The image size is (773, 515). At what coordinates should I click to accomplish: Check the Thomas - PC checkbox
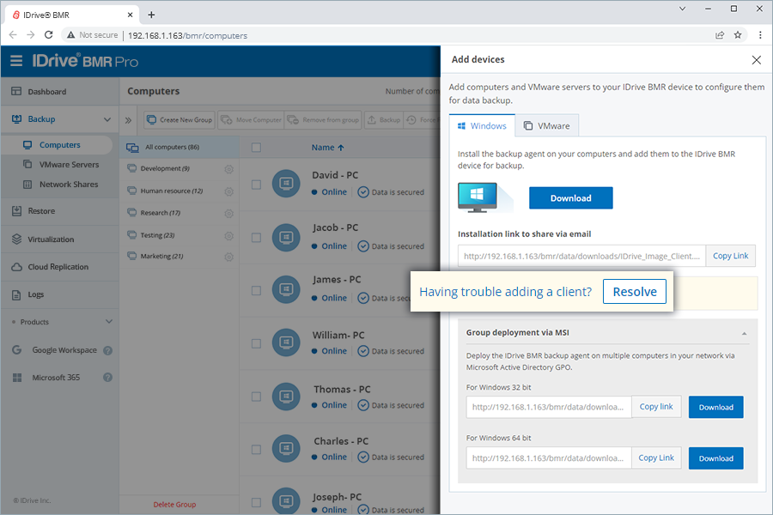point(256,397)
